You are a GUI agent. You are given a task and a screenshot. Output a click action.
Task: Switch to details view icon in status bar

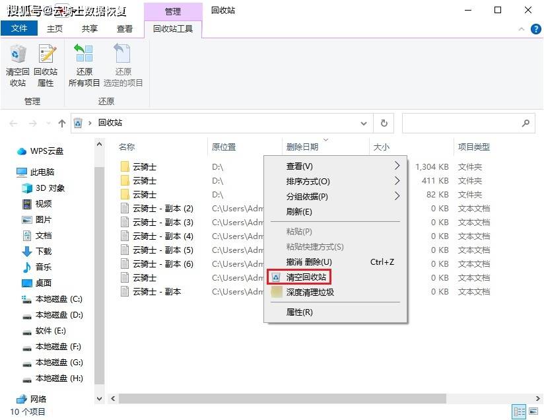pyautogui.click(x=519, y=412)
